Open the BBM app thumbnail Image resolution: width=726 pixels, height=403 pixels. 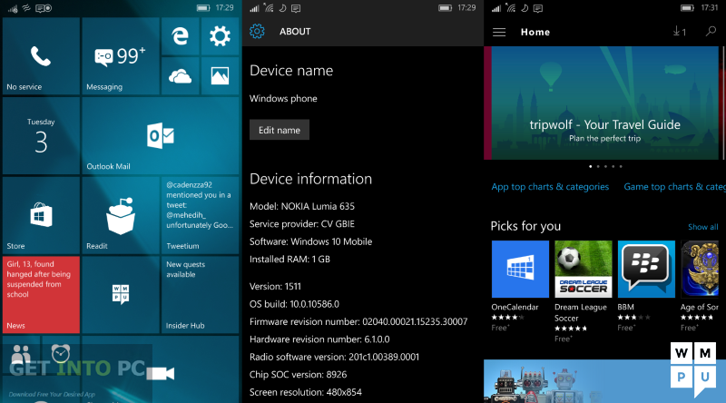point(646,270)
